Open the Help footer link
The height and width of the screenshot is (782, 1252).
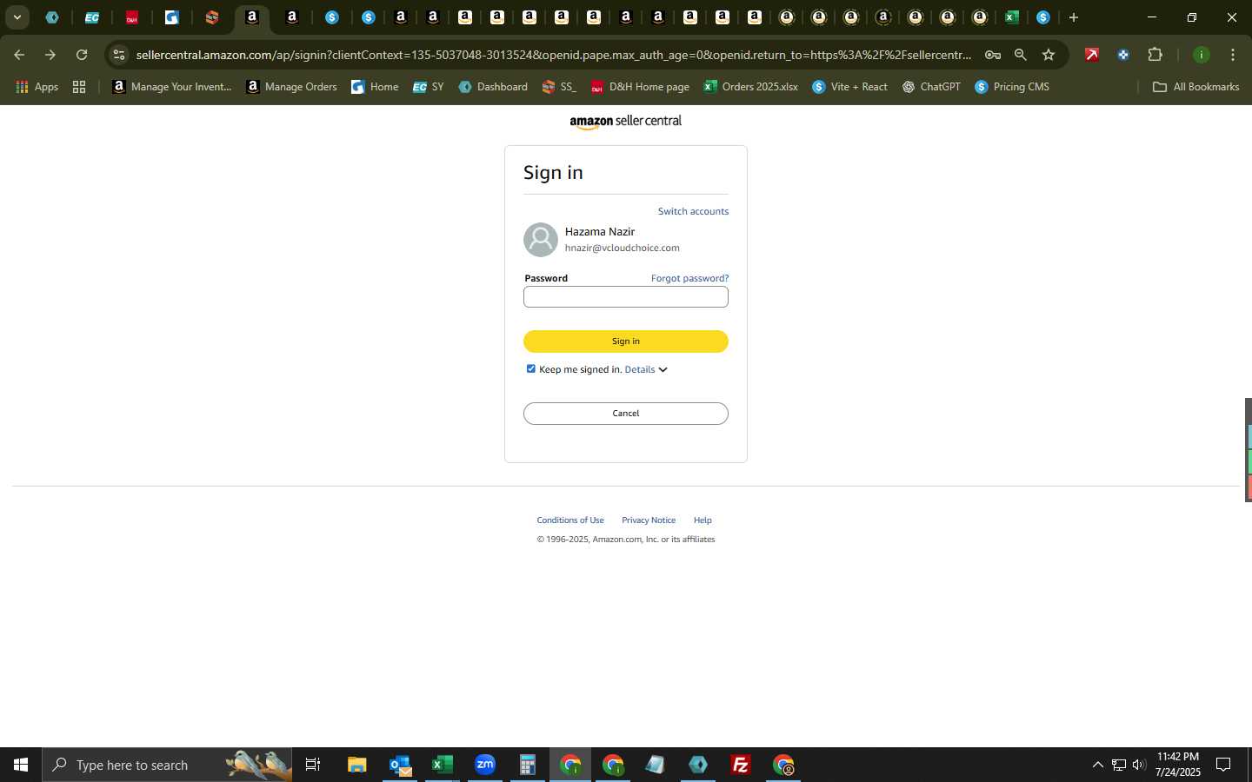pos(703,520)
